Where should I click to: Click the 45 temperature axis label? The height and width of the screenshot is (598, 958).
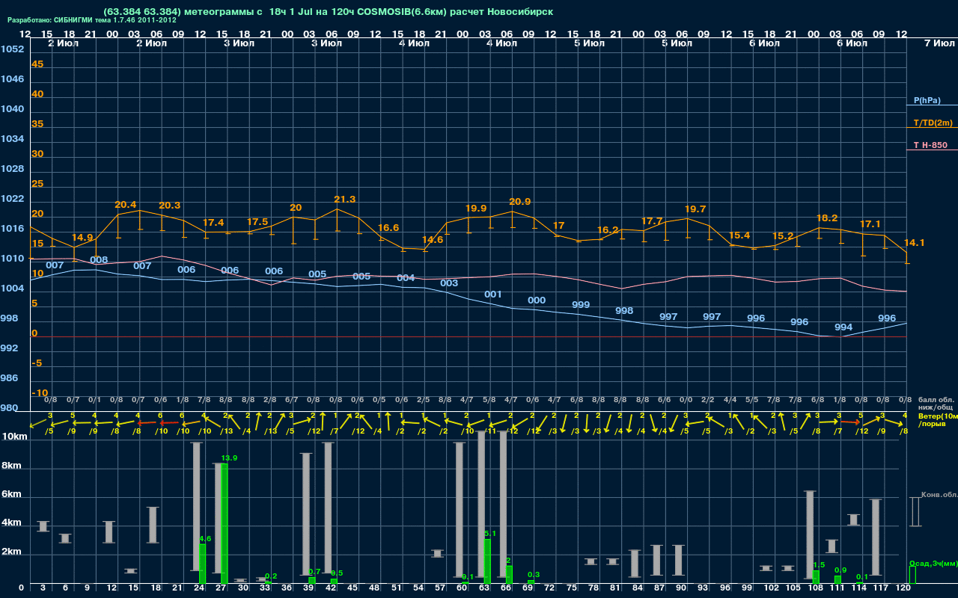pos(37,64)
